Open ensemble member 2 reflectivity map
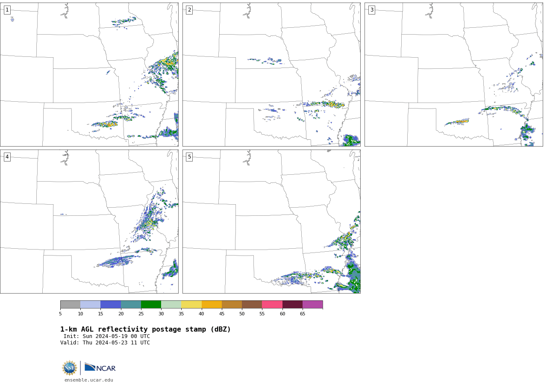 point(271,74)
